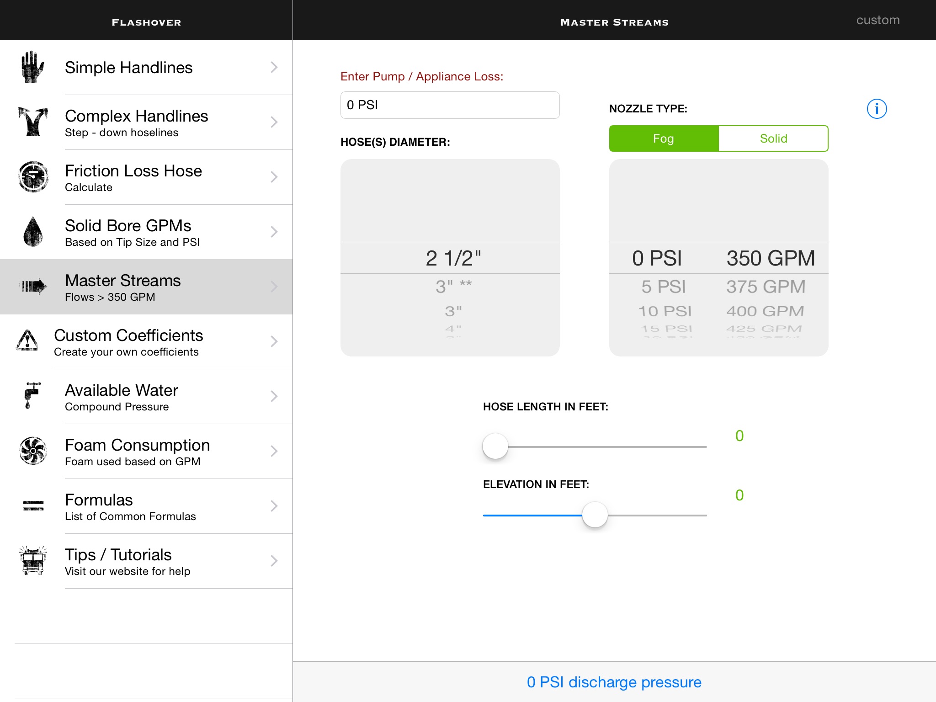Click the Friction Loss Hose gauge icon
Viewport: 936px width, 702px height.
(33, 177)
